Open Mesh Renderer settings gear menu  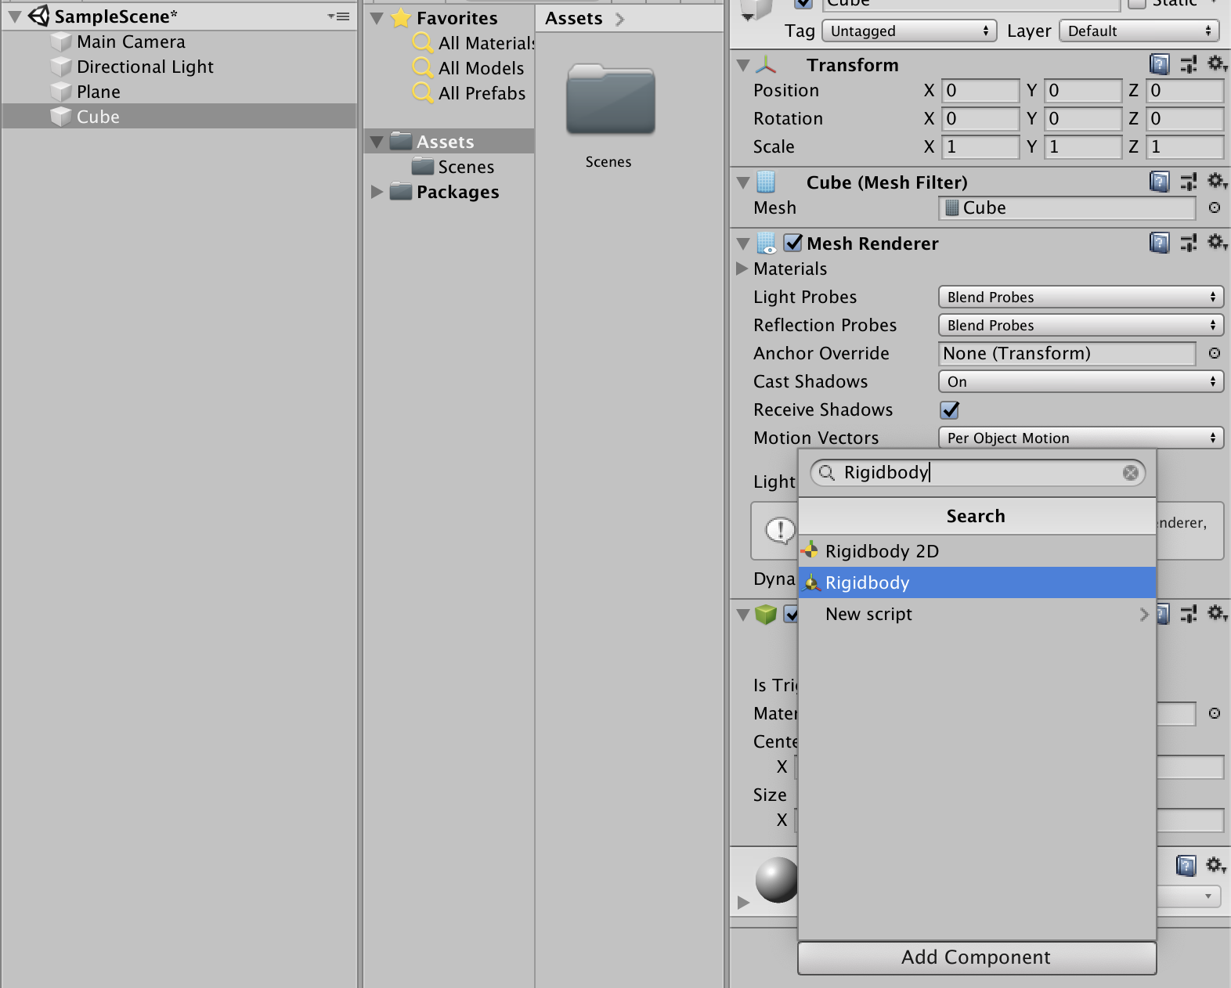(x=1216, y=243)
